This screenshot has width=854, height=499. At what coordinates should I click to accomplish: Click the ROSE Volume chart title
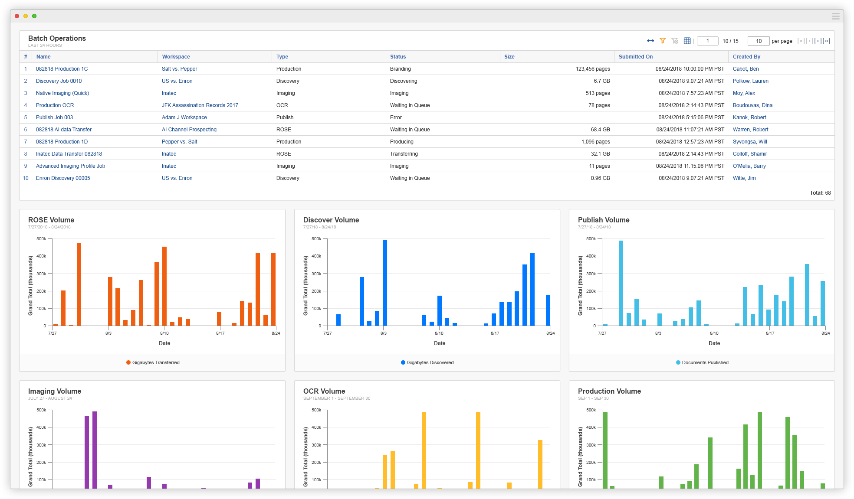[x=51, y=220]
